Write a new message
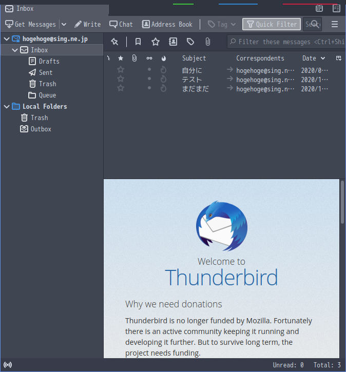Viewport: 346px width, 372px height. [x=88, y=24]
